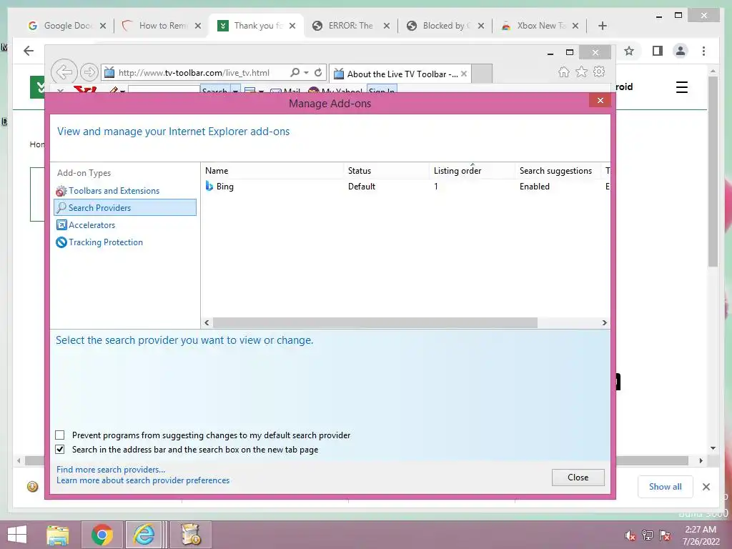Uncheck Search in the address bar checkbox

pyautogui.click(x=60, y=450)
